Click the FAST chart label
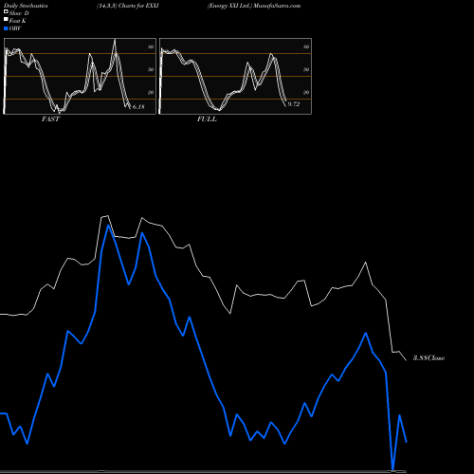 click(51, 119)
